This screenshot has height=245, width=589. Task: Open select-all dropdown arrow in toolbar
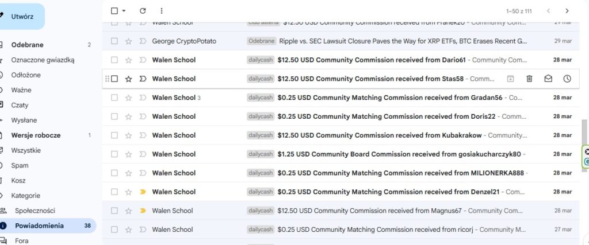[124, 11]
